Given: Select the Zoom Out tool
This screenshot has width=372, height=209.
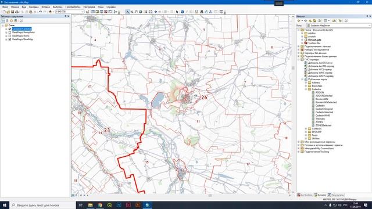Looking at the screenshot, I should [x=132, y=12].
